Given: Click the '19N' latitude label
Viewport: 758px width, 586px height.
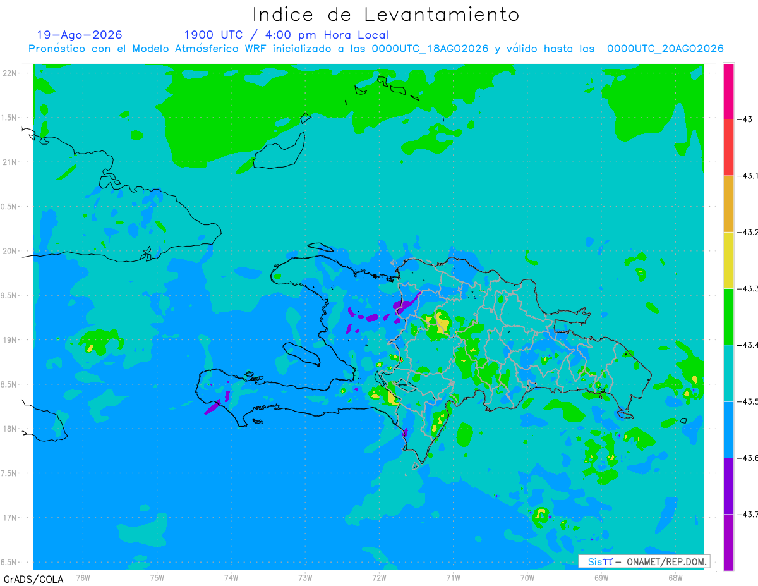Looking at the screenshot, I should coord(10,340).
